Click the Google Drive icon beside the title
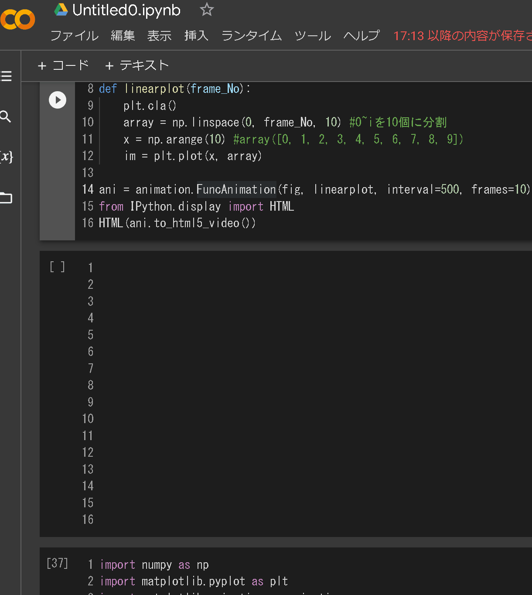Viewport: 532px width, 595px height. 61,10
